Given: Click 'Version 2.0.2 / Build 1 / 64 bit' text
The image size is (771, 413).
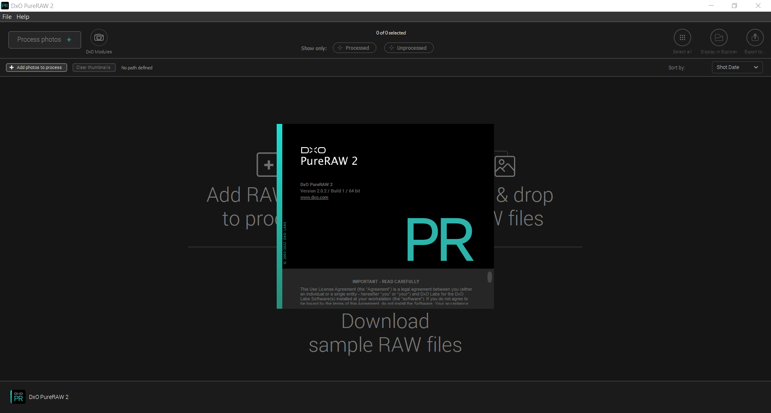Looking at the screenshot, I should [x=330, y=191].
